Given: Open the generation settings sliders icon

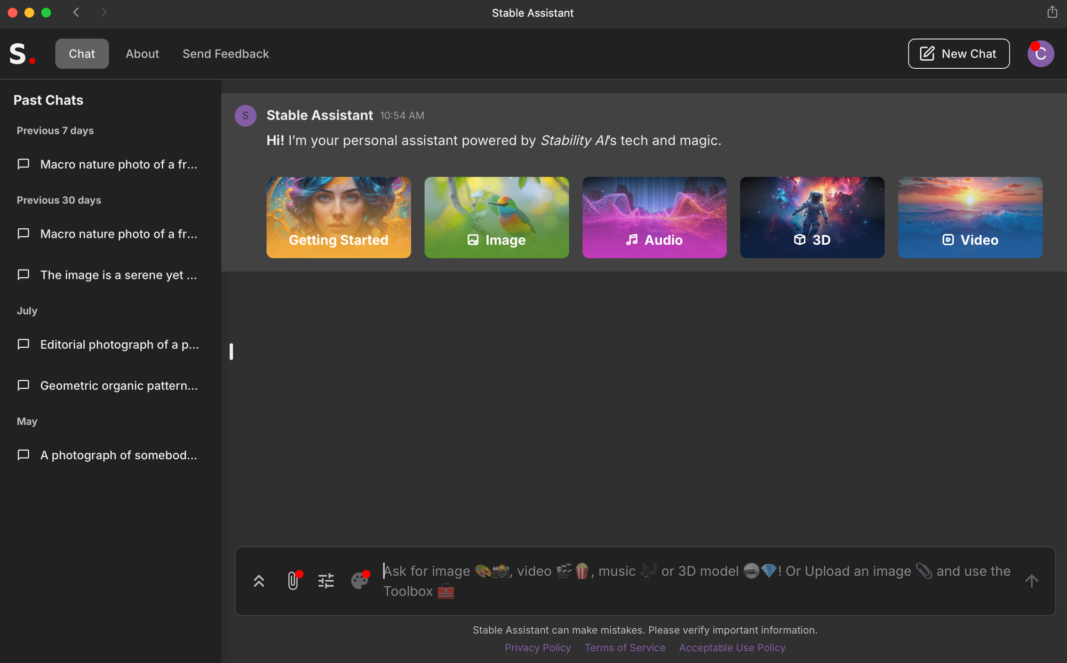Looking at the screenshot, I should (325, 581).
